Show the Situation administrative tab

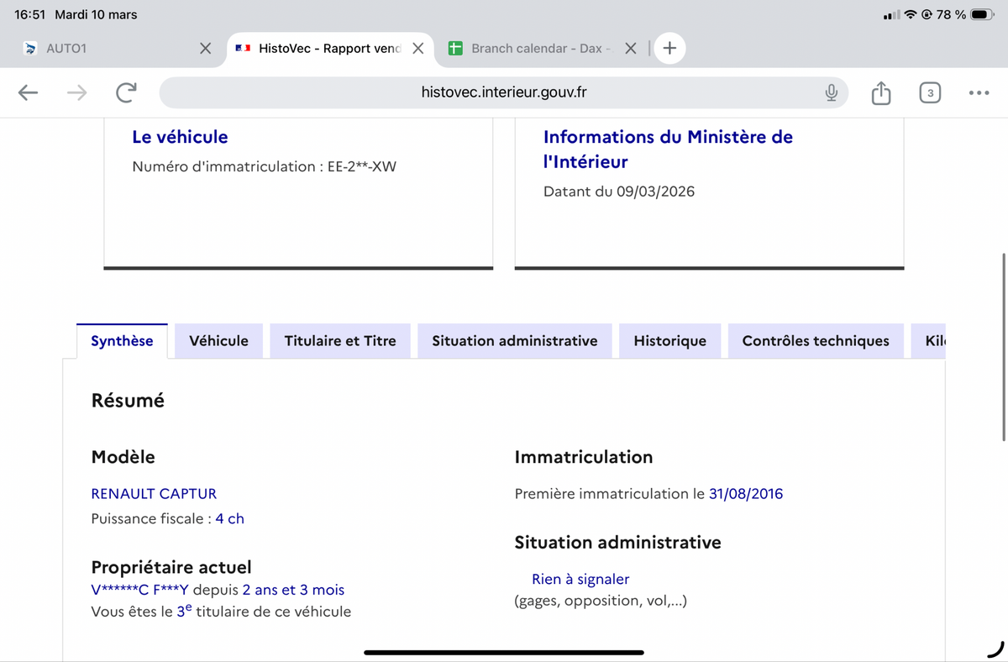(514, 341)
